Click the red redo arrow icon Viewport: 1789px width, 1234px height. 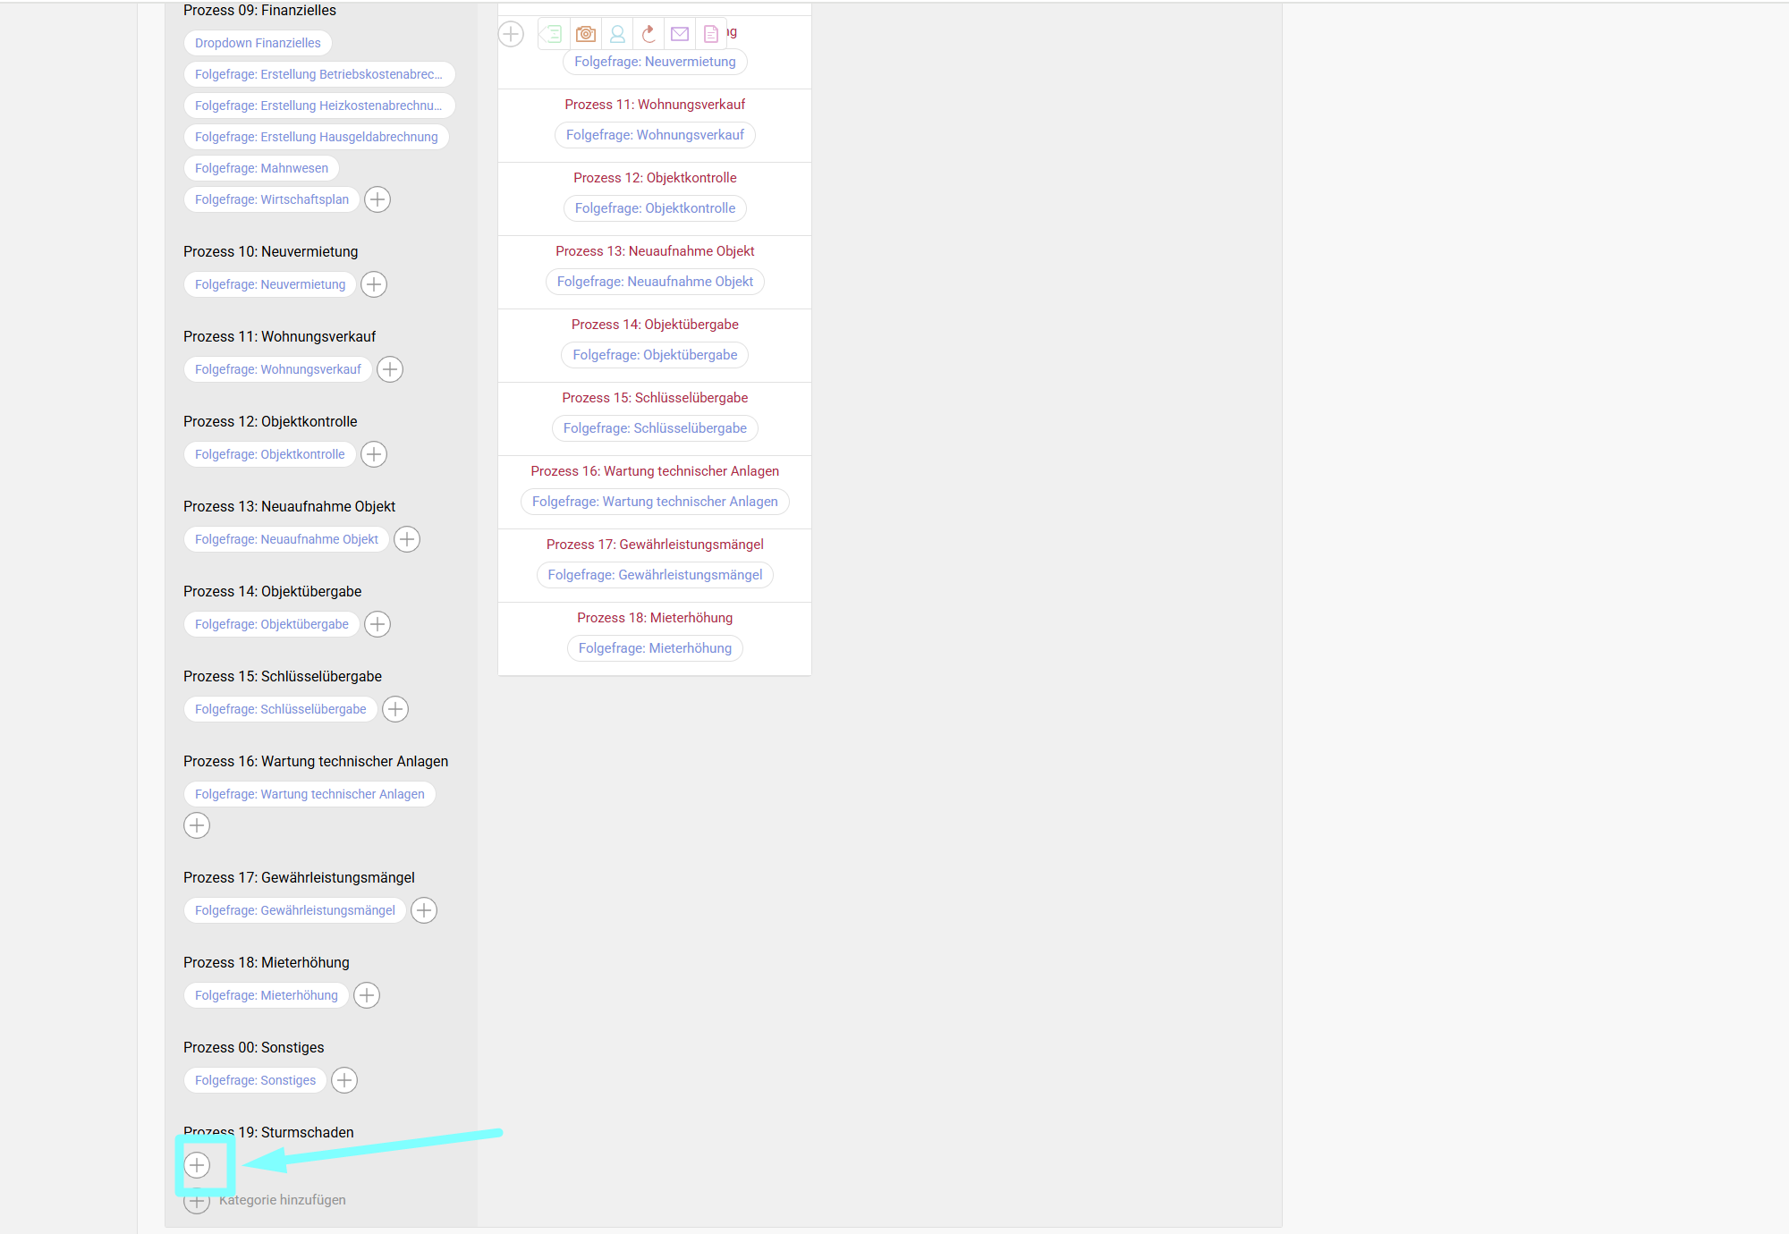point(649,34)
